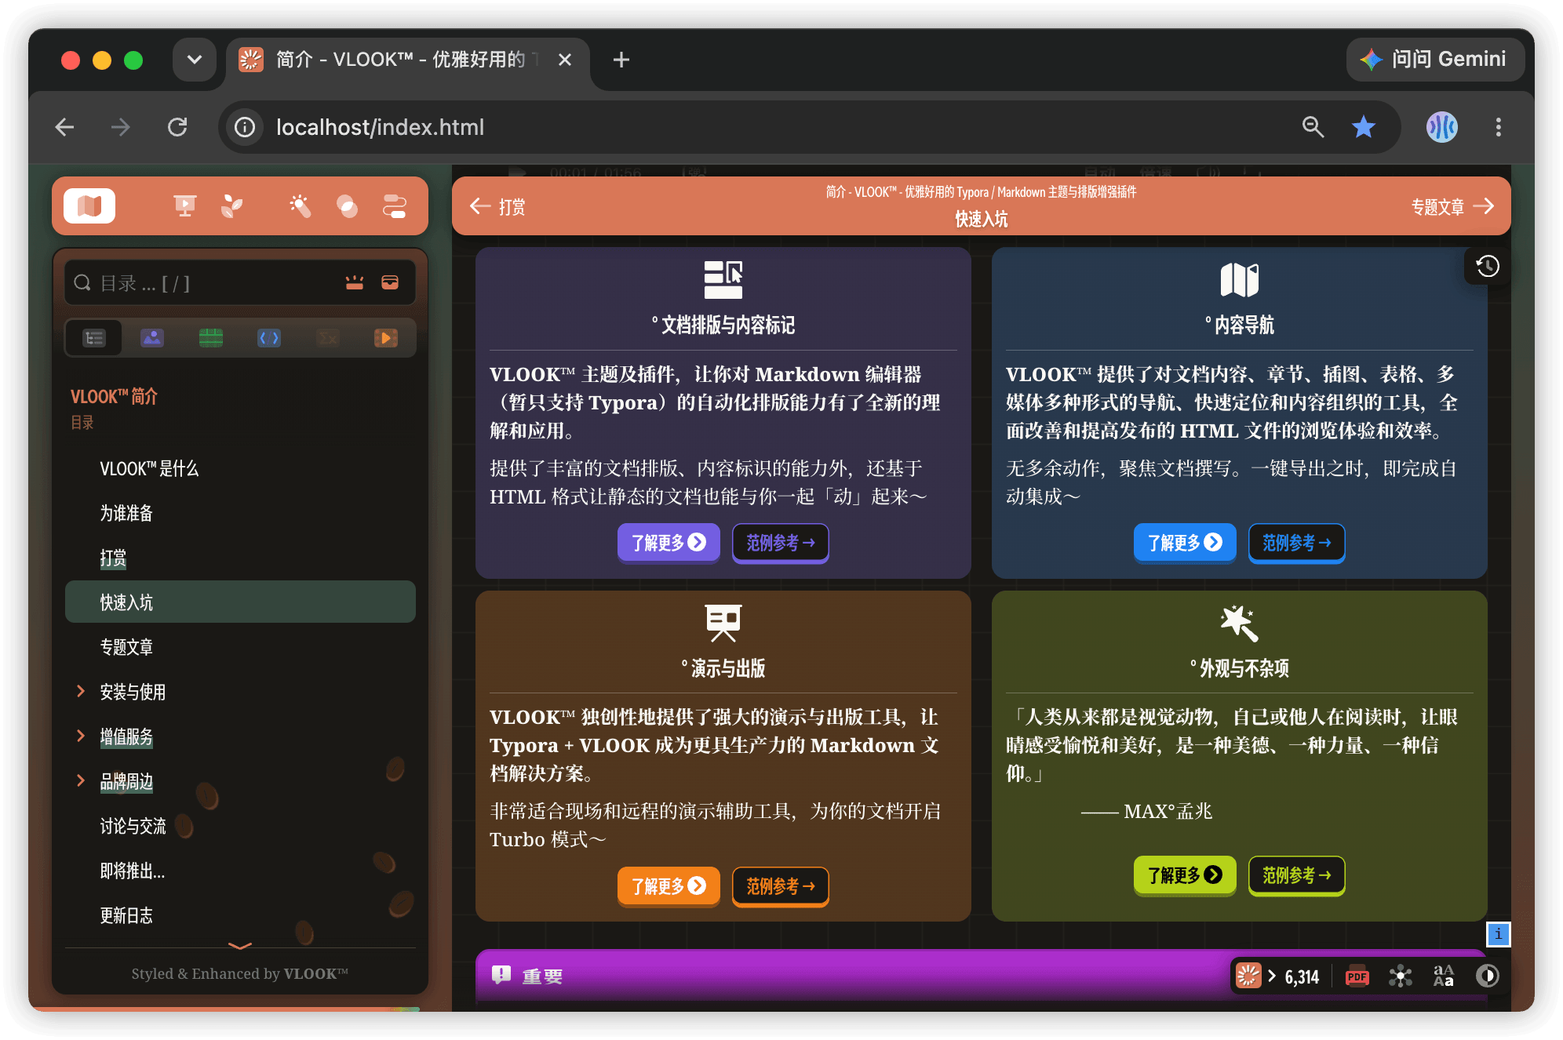The image size is (1563, 1040).
Task: Go to next chapter 专题文章
Action: (1452, 207)
